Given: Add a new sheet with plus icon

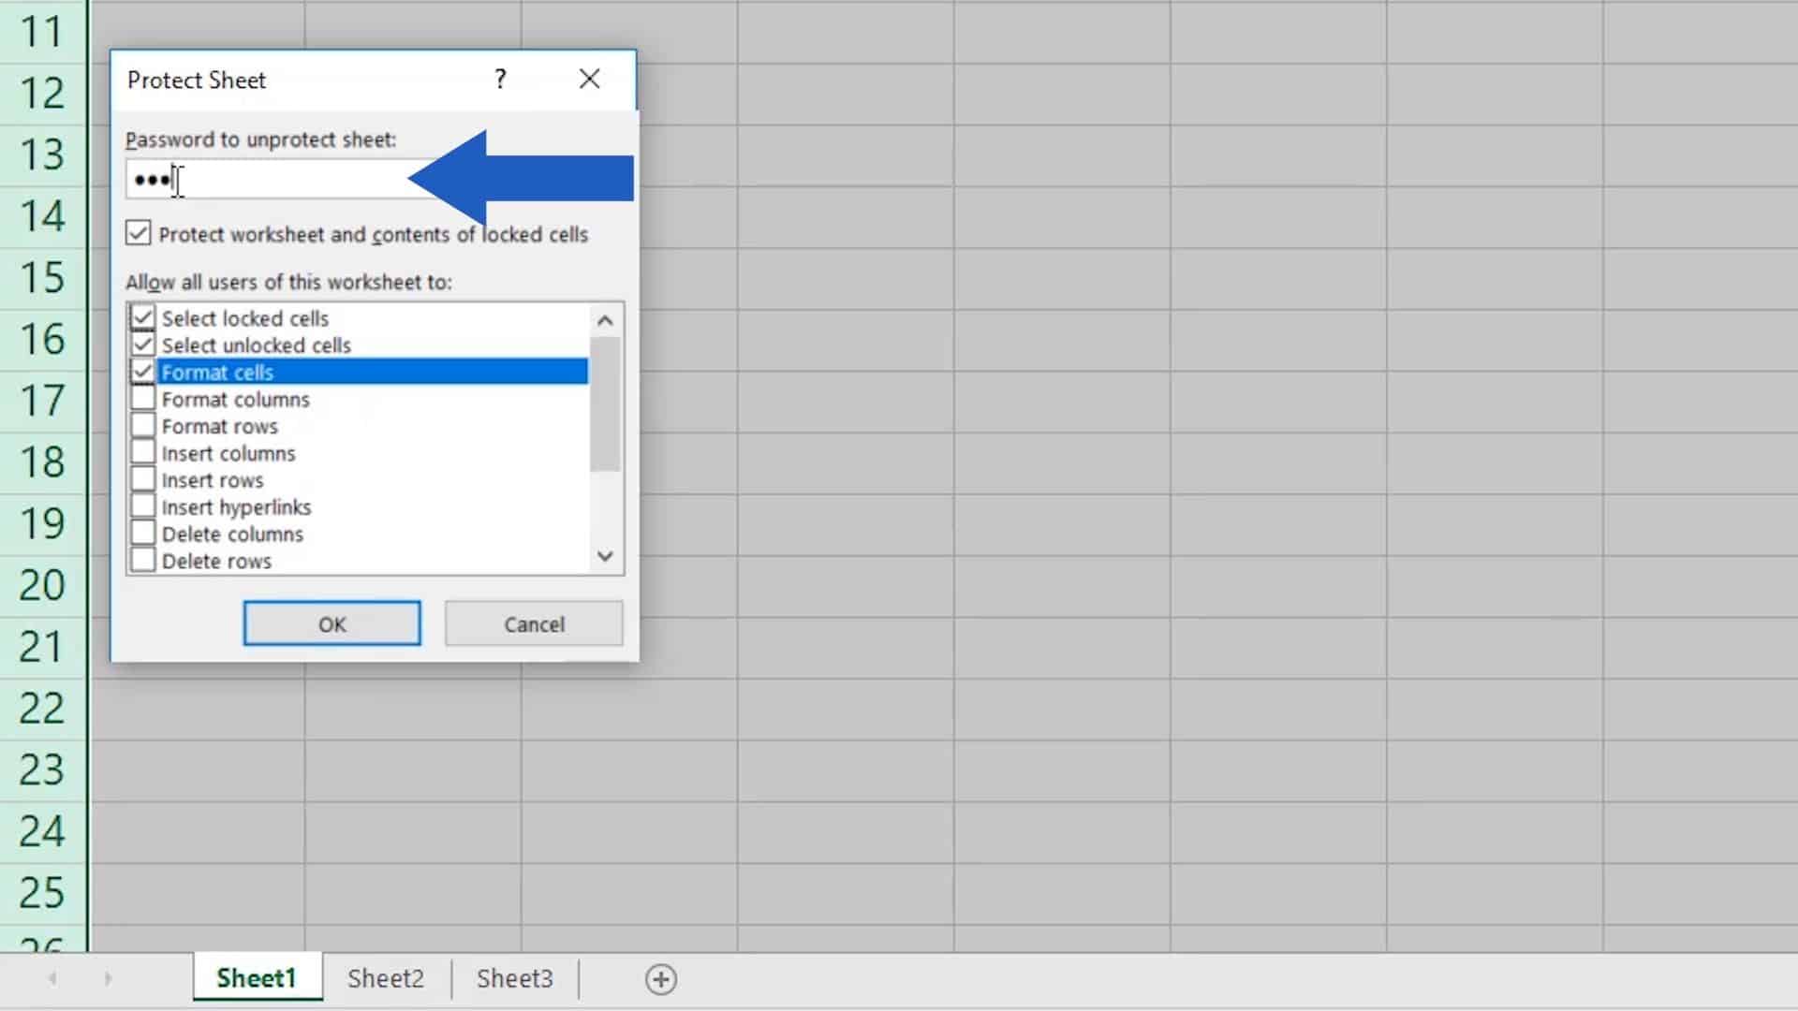Looking at the screenshot, I should tap(661, 979).
